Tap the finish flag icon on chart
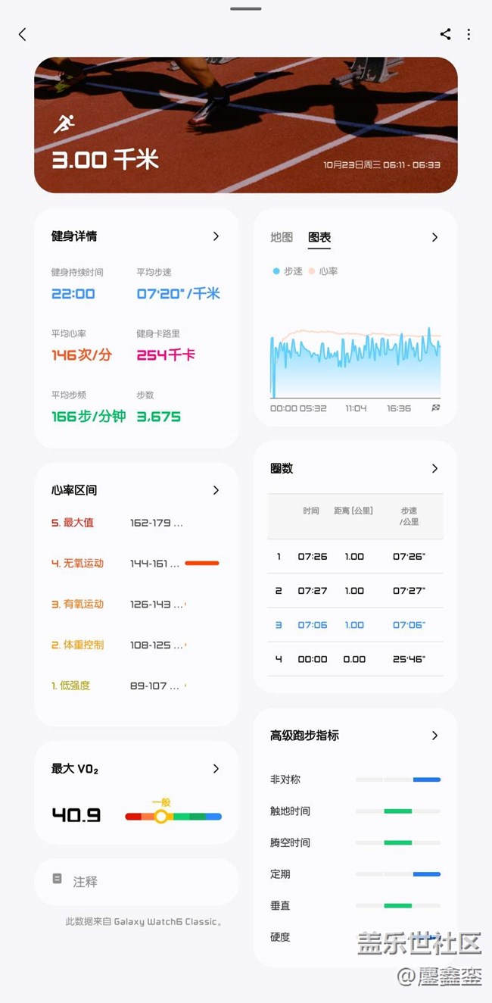The image size is (492, 1003). (435, 408)
